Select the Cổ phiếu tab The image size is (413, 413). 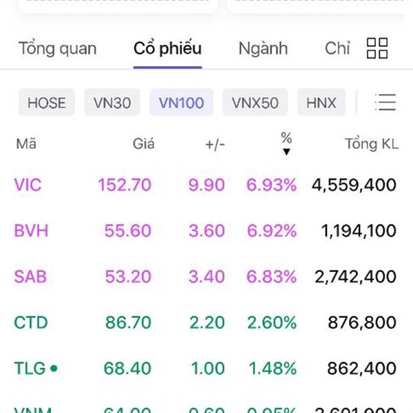(167, 49)
